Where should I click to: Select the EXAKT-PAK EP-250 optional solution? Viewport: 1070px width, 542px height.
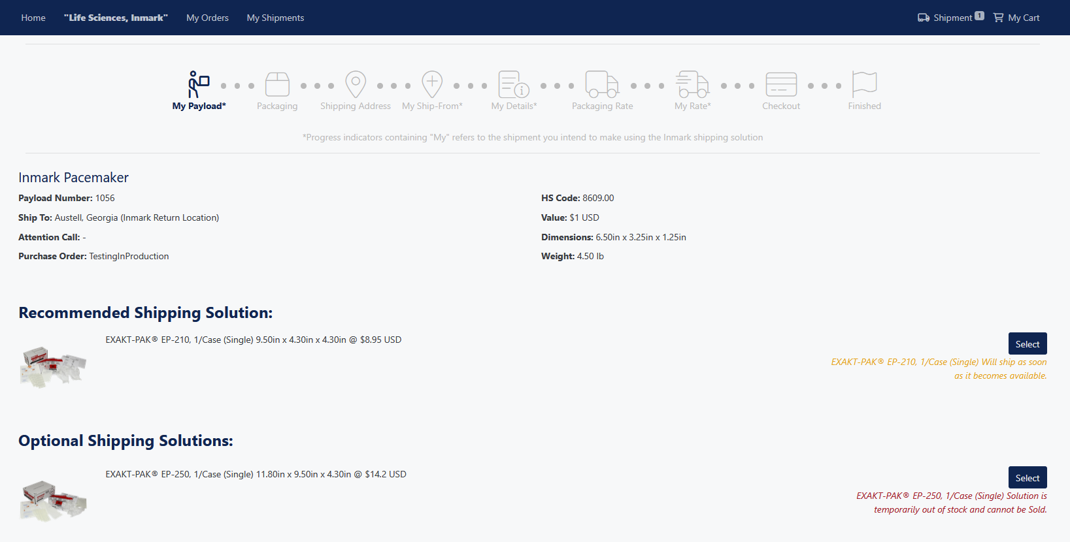pos(1028,477)
